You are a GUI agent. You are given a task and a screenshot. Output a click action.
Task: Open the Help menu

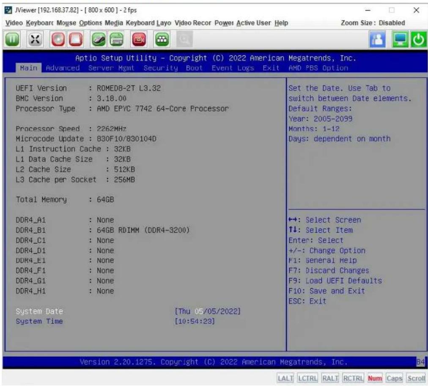(281, 23)
